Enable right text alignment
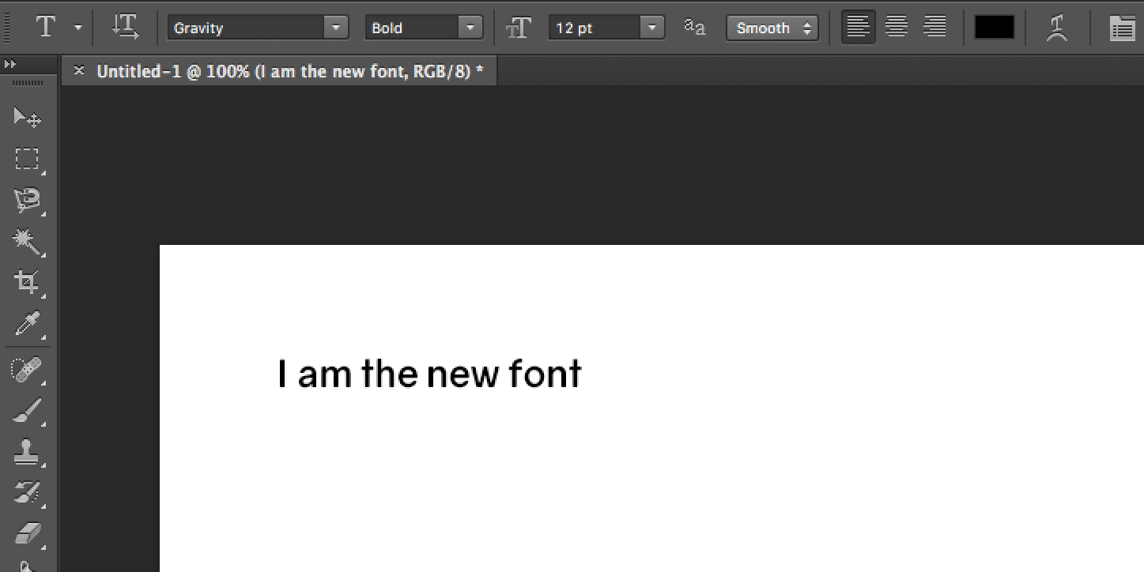 [934, 26]
